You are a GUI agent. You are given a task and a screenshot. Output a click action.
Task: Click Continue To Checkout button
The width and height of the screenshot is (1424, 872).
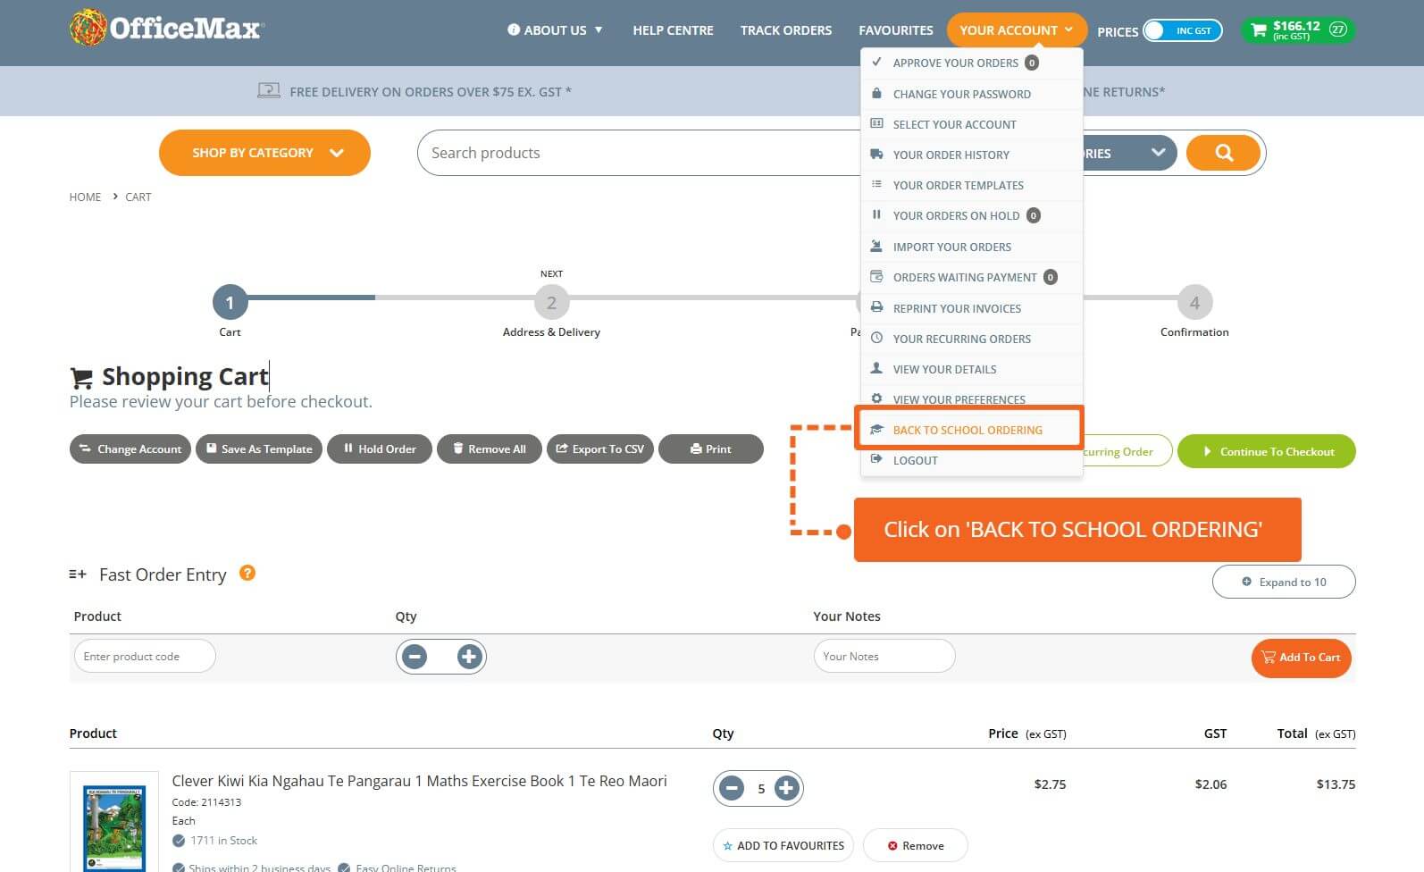[1266, 451]
